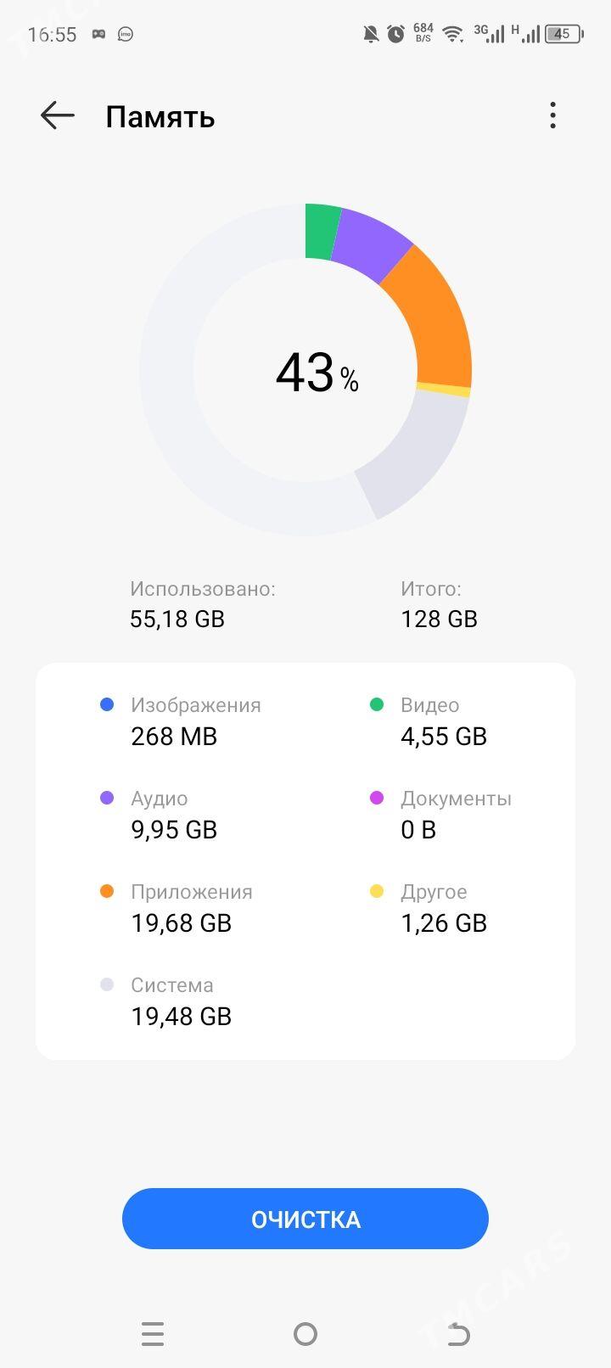Open the Система storage details
Image resolution: width=611 pixels, height=1368 pixels.
pyautogui.click(x=180, y=1001)
